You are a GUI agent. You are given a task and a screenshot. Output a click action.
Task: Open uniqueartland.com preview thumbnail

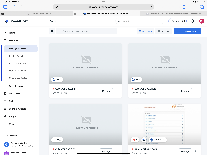click(164, 124)
